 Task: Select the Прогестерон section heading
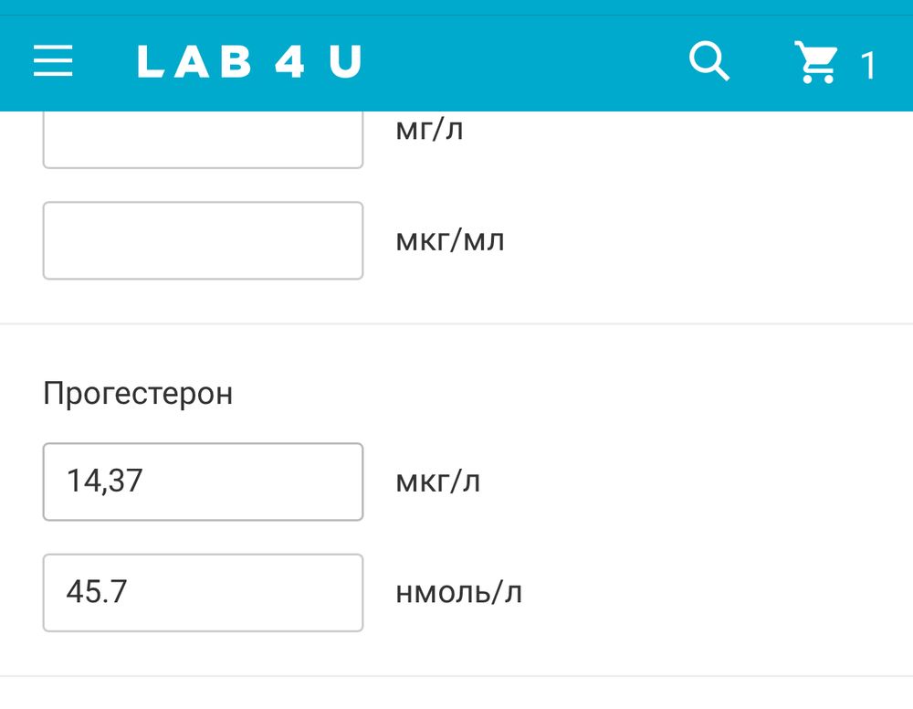coord(138,394)
